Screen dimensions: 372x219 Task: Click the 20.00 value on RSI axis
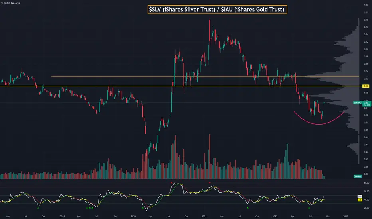366,208
